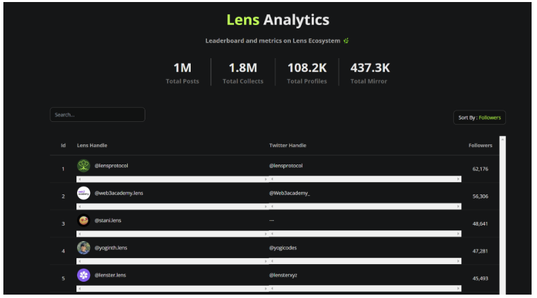Click the Lens Analytics title

tap(278, 20)
